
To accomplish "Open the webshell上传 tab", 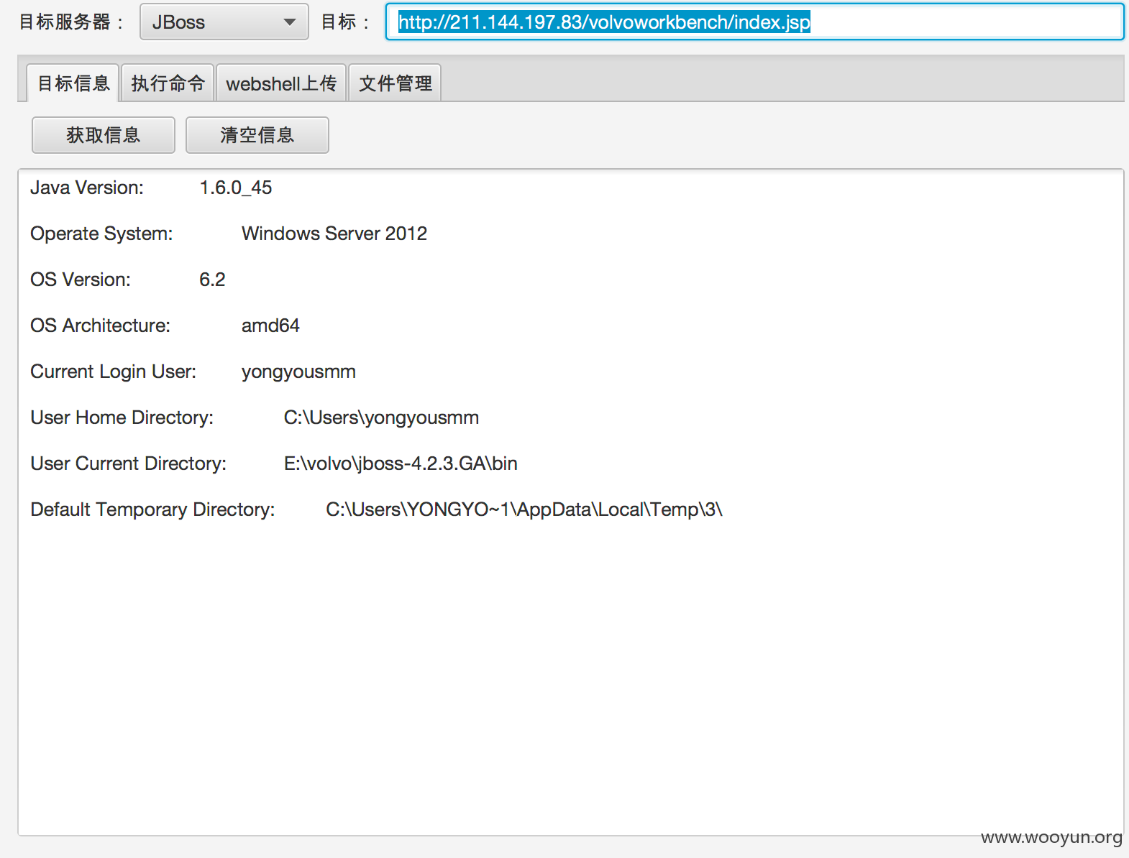I will click(x=281, y=83).
